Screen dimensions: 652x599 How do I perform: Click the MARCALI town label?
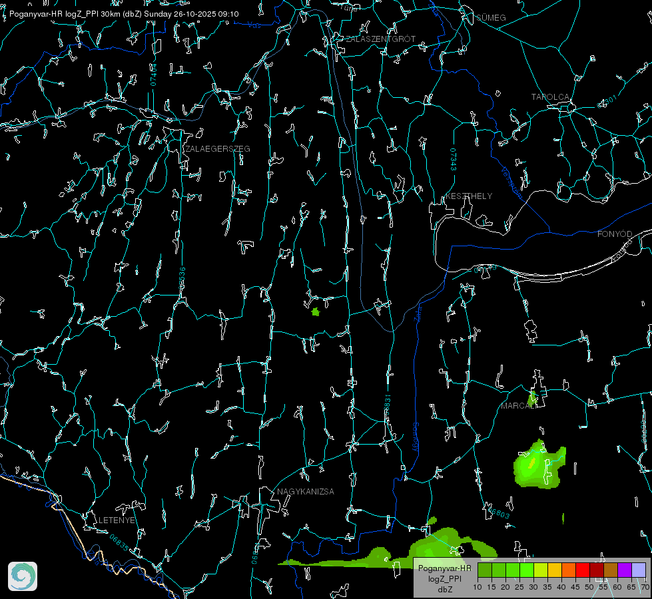click(519, 406)
